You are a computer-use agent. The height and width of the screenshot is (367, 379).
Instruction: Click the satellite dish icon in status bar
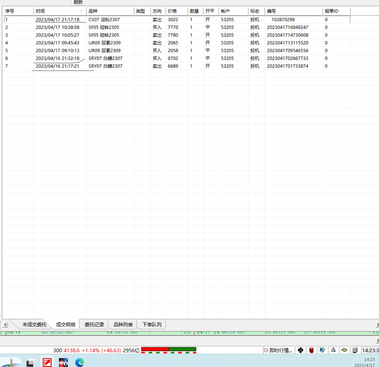point(322,350)
